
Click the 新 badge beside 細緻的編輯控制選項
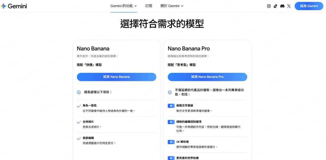(x=171, y=122)
